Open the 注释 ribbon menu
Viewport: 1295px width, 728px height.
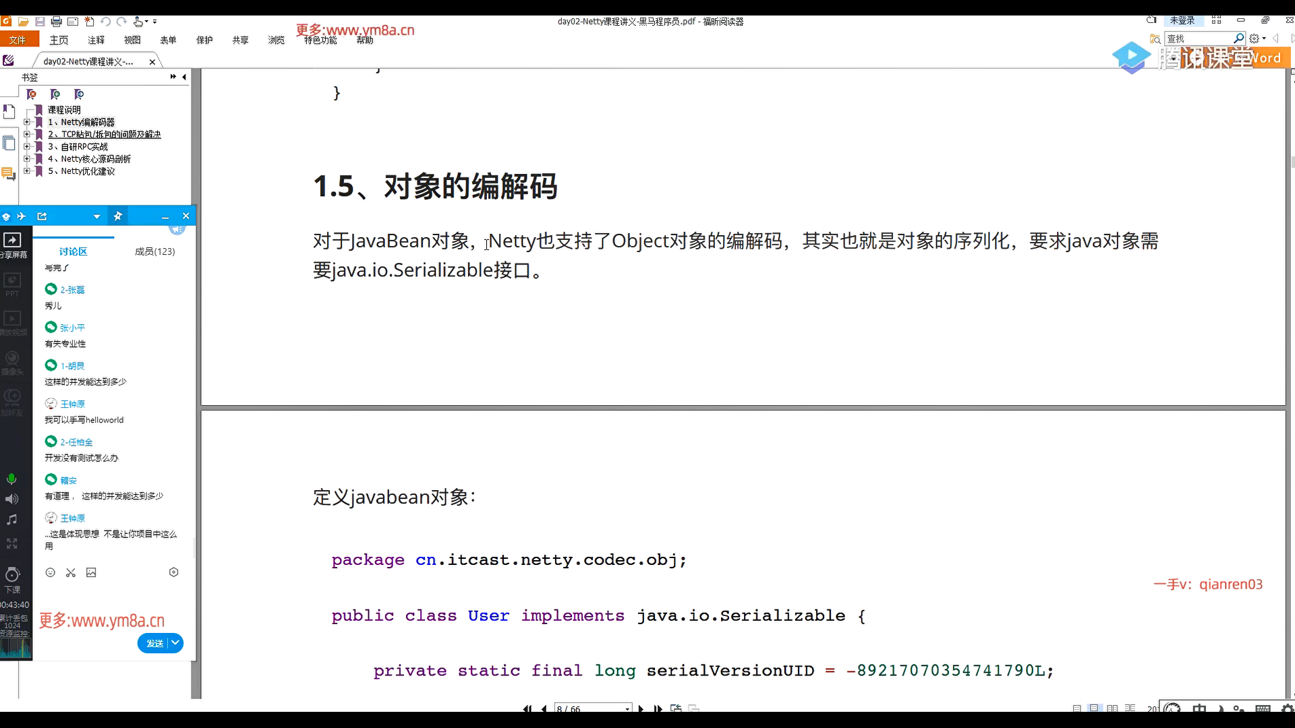point(96,40)
